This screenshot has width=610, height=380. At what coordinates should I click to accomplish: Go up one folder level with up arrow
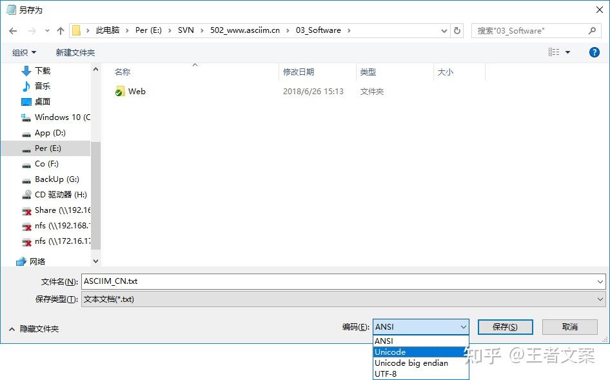(x=61, y=30)
